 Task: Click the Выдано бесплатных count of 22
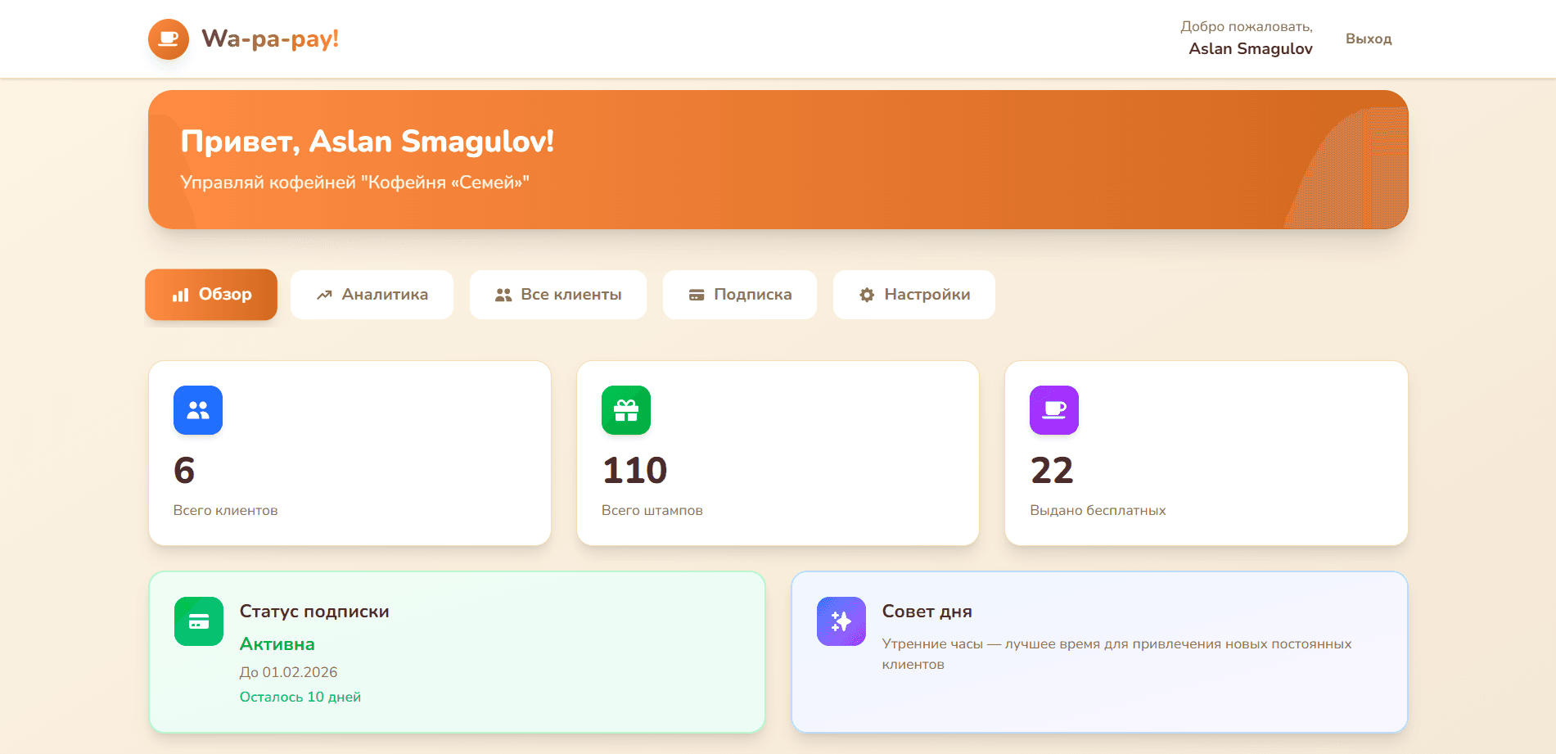pyautogui.click(x=1052, y=470)
